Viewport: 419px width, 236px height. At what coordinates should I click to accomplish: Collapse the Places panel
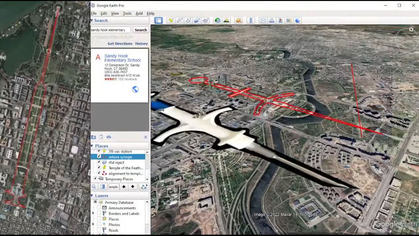(x=92, y=146)
